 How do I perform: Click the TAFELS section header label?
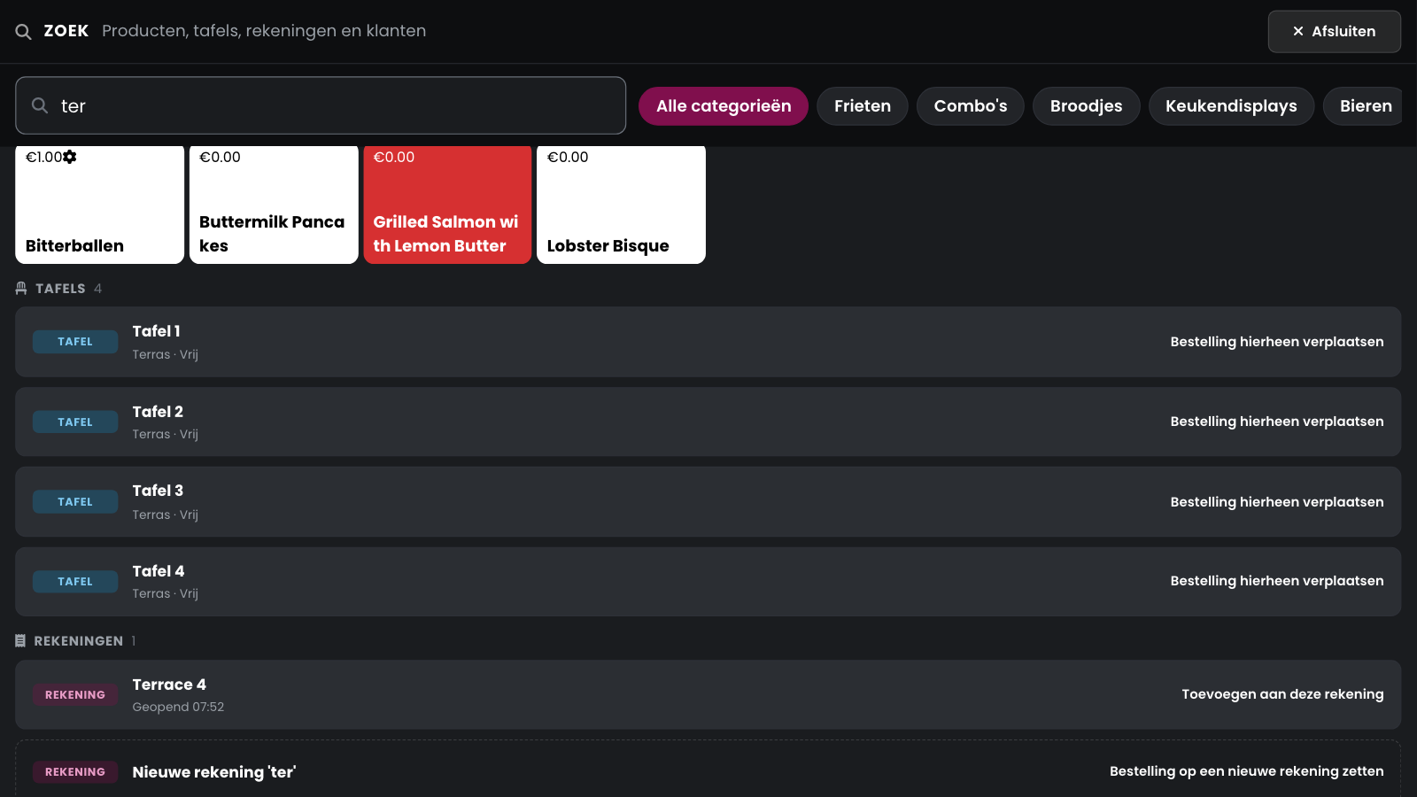pyautogui.click(x=60, y=289)
